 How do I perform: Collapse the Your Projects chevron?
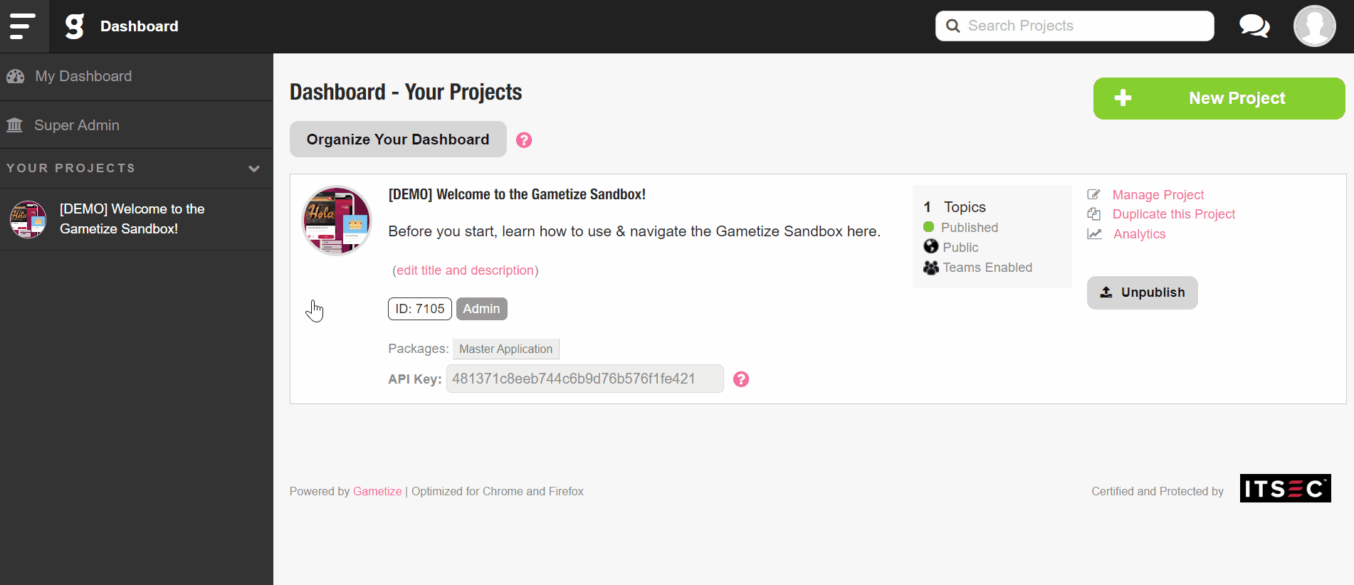254,169
